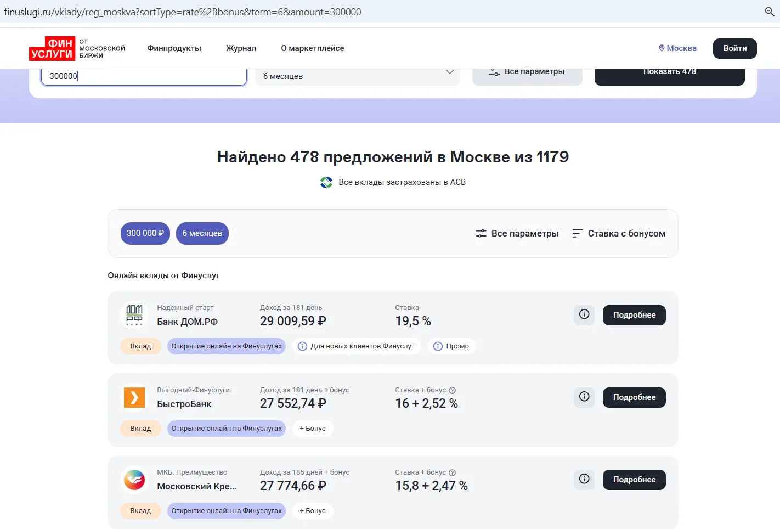
Task: Click the Выгодный-Финуслуги deposit name
Action: point(193,390)
